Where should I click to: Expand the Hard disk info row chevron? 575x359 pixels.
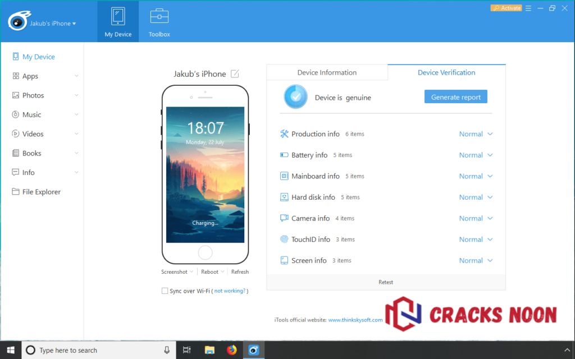point(490,197)
